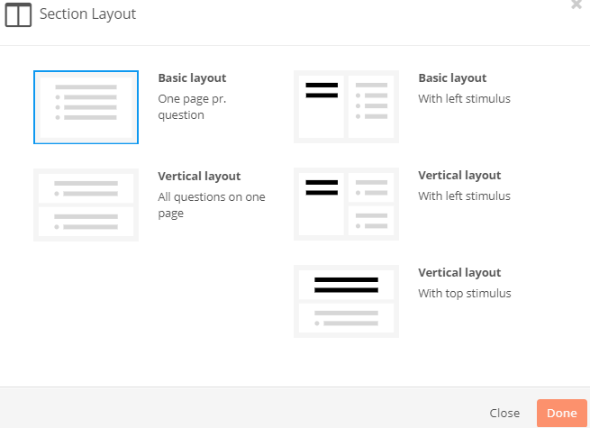Choose the Vertical layout with top stimulus icon
590x428 pixels.
[346, 301]
